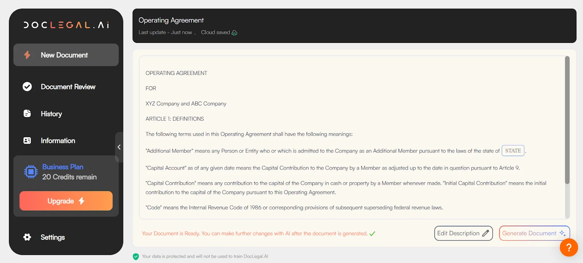The height and width of the screenshot is (263, 583).
Task: Click the document preview scrollbar
Action: tap(567, 120)
